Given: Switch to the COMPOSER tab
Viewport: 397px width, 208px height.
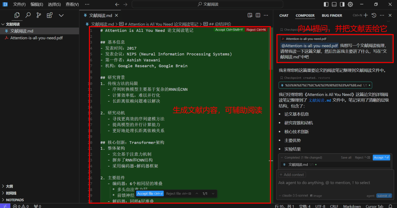Looking at the screenshot, I should point(305,15).
